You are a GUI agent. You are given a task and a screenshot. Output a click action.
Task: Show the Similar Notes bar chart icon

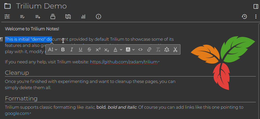(x=83, y=17)
